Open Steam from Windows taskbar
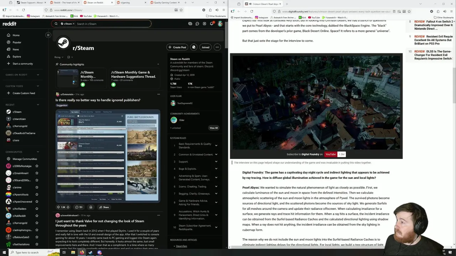Screen dimensions: 456x256 [90, 252]
